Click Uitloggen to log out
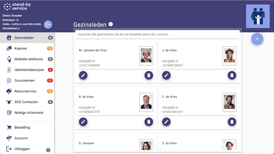 (22, 149)
